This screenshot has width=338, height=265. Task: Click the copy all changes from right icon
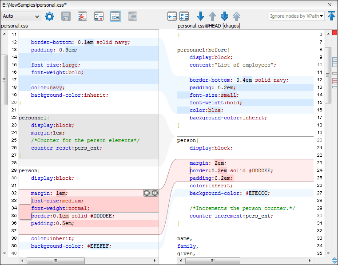click(184, 16)
